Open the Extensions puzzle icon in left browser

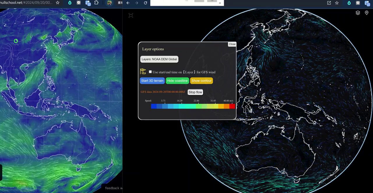96,3
